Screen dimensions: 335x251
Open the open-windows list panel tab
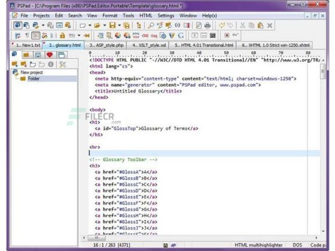(x=61, y=55)
